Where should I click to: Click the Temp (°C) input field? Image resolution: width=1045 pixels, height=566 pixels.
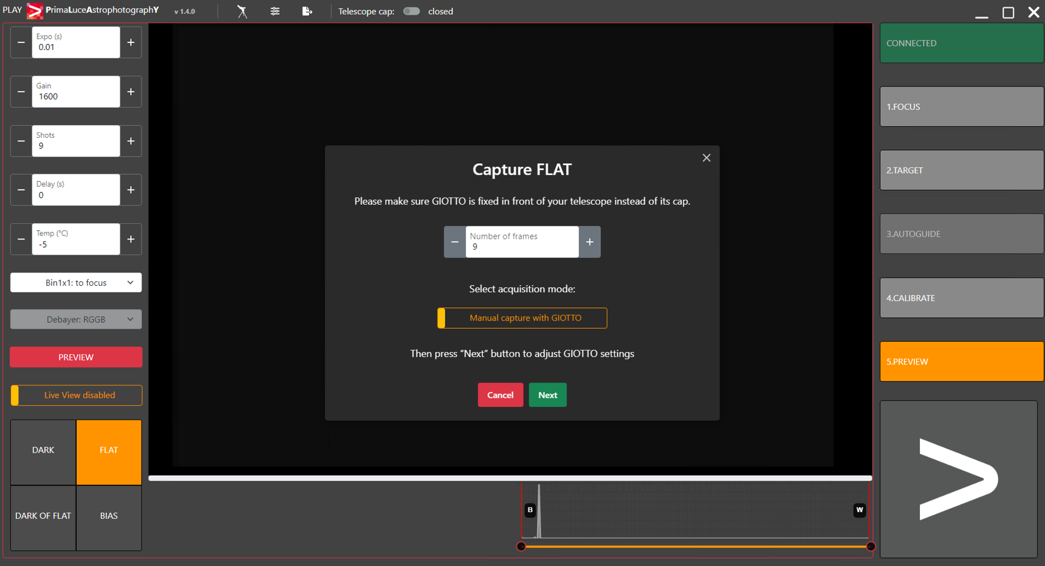tap(76, 239)
